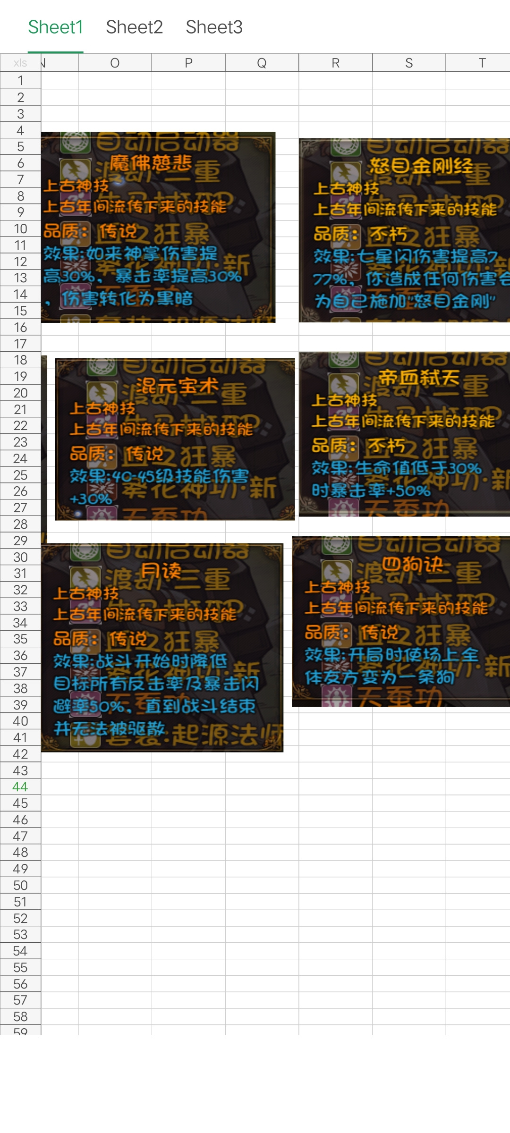The width and height of the screenshot is (510, 1133).
Task: Select highlighted row 44 header
Action: click(20, 786)
